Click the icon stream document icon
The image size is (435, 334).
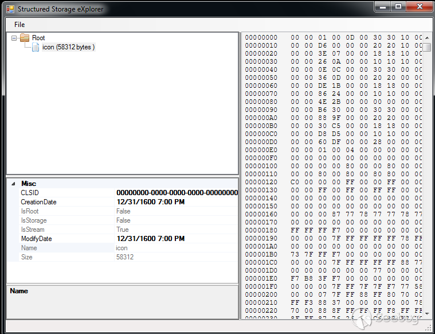[x=36, y=47]
